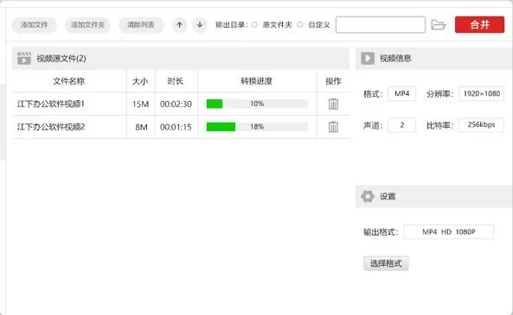The image size is (513, 315).
Task: Click the 00:01:15 duration cell
Action: click(x=176, y=127)
